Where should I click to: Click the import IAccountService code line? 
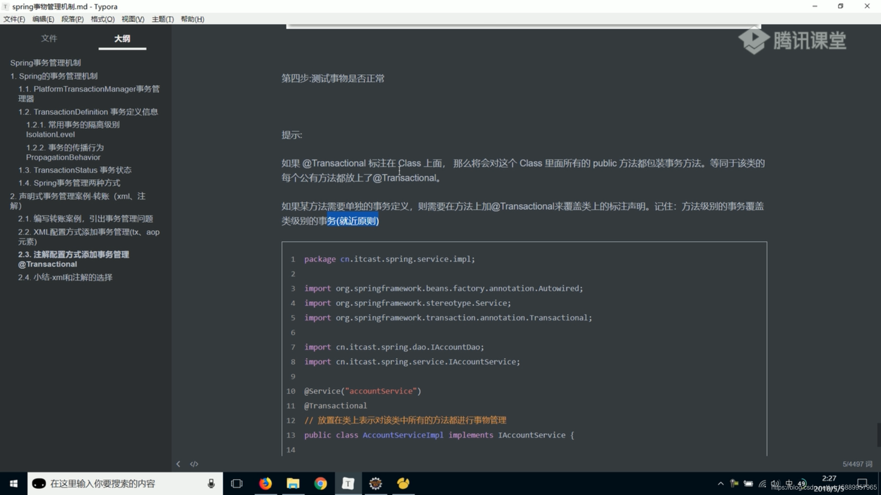click(x=412, y=362)
